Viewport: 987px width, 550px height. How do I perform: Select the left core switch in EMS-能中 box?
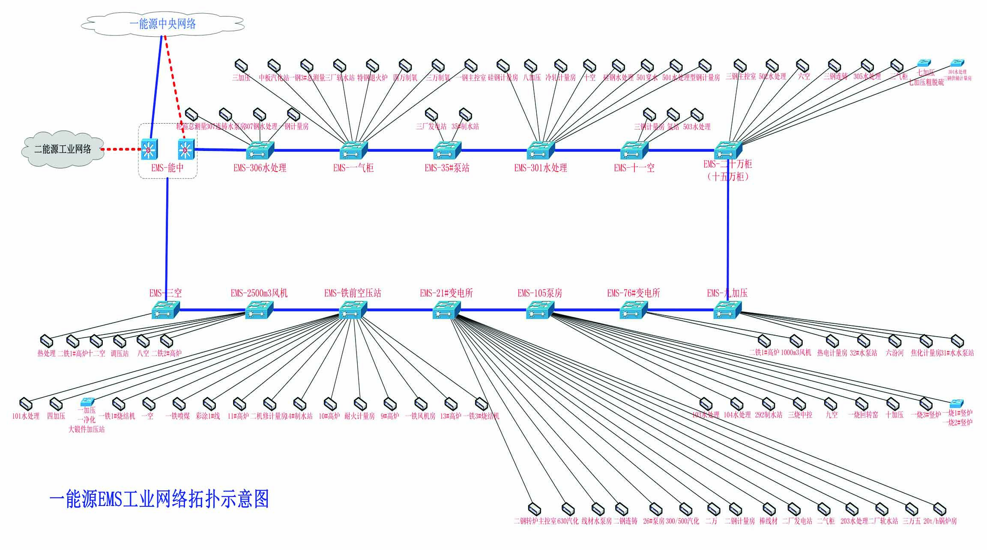click(x=150, y=150)
